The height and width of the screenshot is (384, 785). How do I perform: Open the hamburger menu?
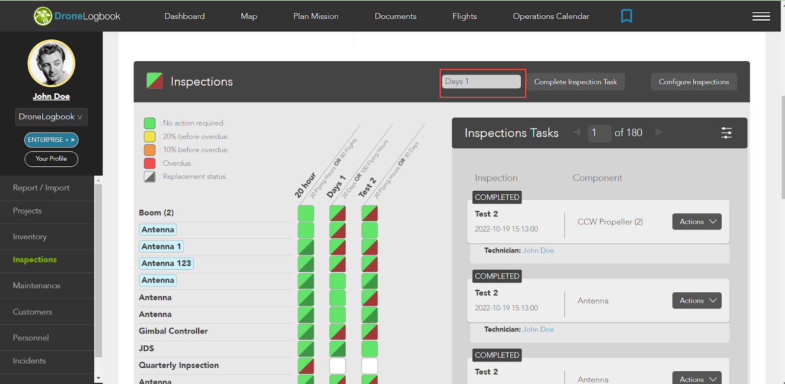point(761,16)
